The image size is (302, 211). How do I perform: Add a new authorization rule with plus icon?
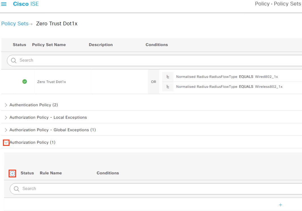pos(12,174)
